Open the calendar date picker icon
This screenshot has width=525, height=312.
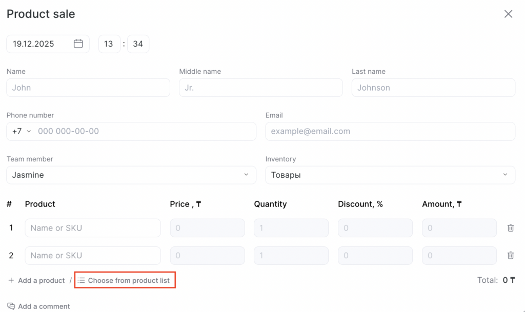click(78, 44)
